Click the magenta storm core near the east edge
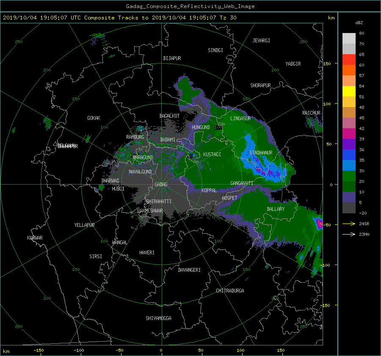 point(320,224)
